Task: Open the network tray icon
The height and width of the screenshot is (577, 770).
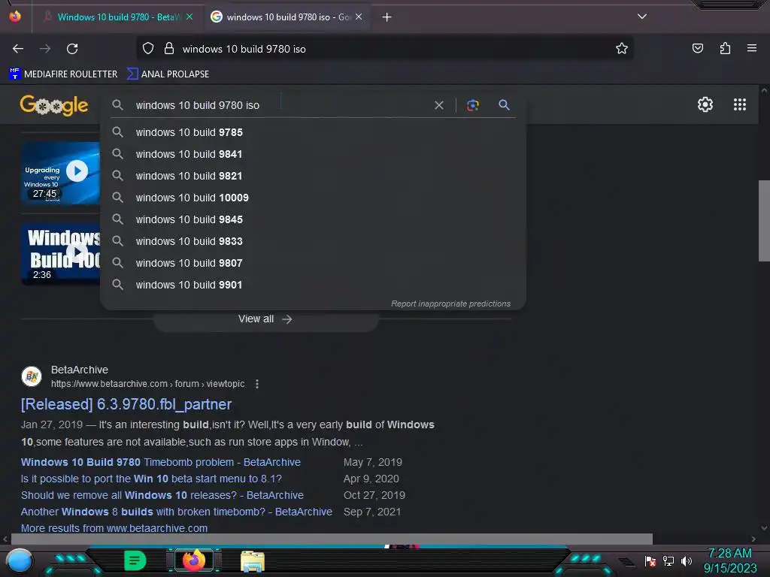Action: pos(668,560)
